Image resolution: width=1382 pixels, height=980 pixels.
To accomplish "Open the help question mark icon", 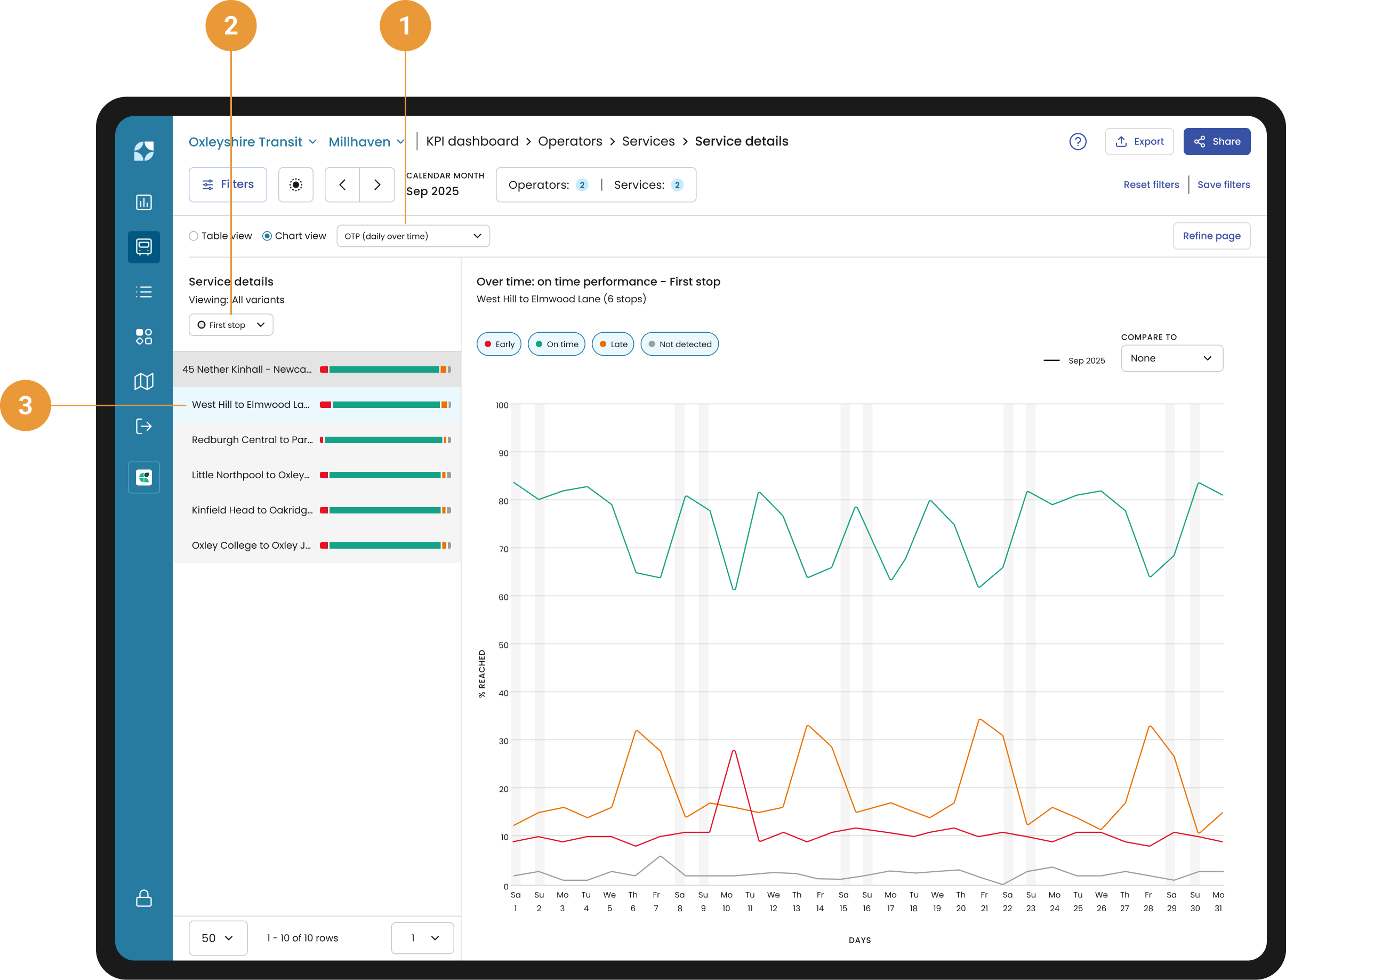I will coord(1078,142).
